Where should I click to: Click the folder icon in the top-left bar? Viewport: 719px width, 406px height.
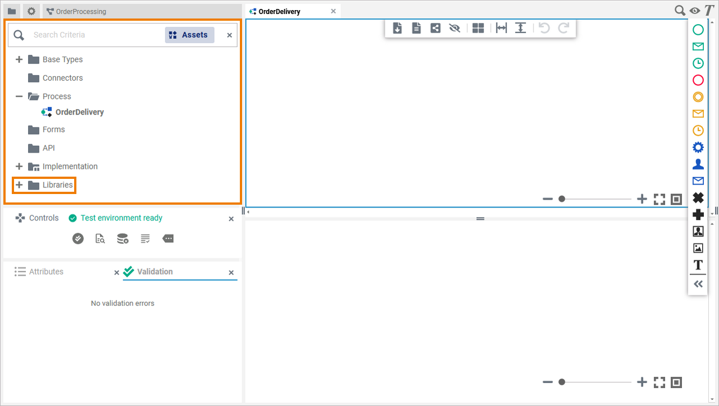tap(12, 11)
